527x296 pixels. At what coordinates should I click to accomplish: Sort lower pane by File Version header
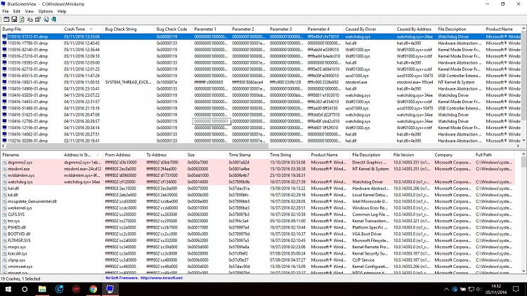[x=411, y=155]
